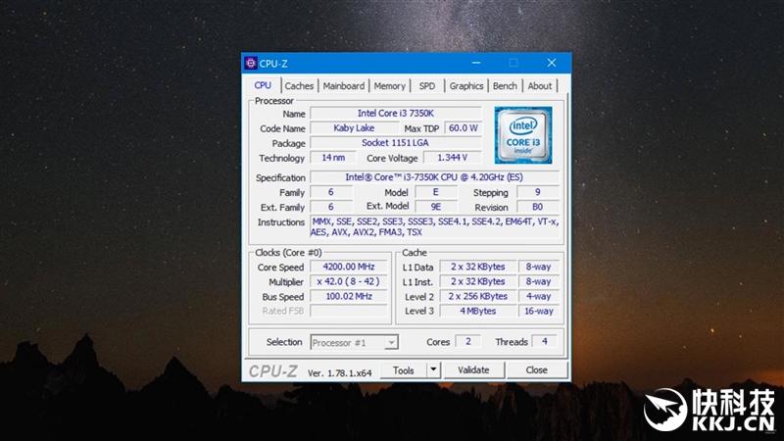This screenshot has width=784, height=441.
Task: Click the Threads count value 4
Action: (545, 341)
